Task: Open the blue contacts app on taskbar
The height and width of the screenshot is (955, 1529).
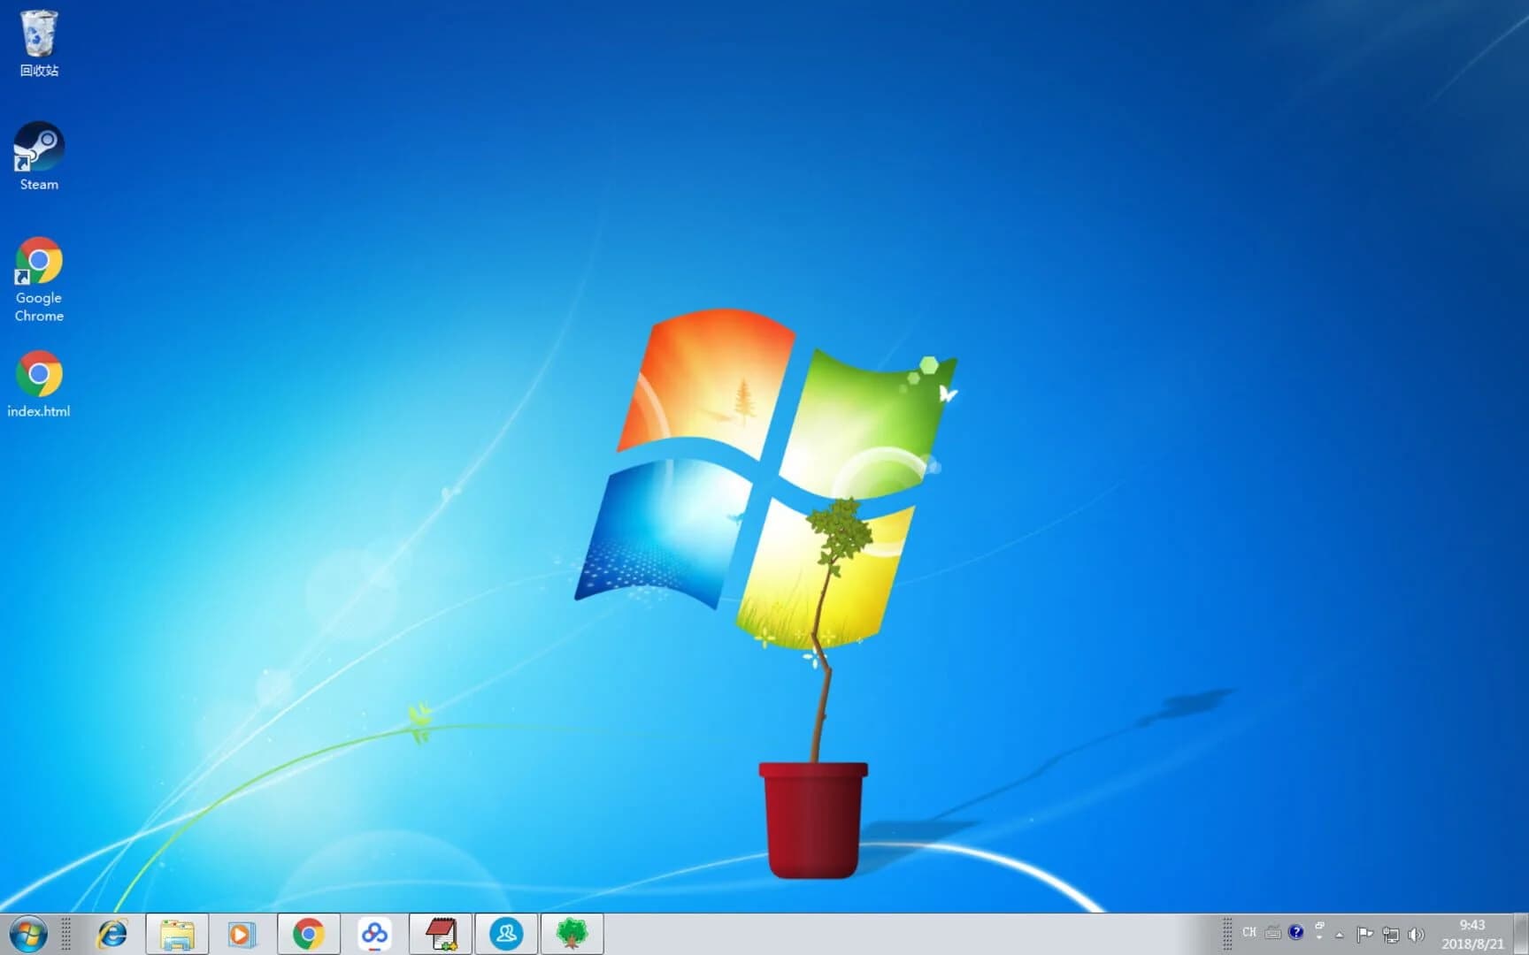Action: point(506,933)
